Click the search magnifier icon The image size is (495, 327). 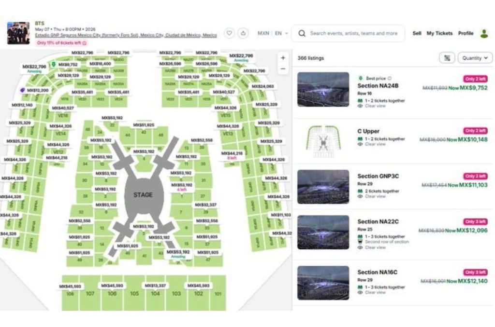[x=302, y=33]
